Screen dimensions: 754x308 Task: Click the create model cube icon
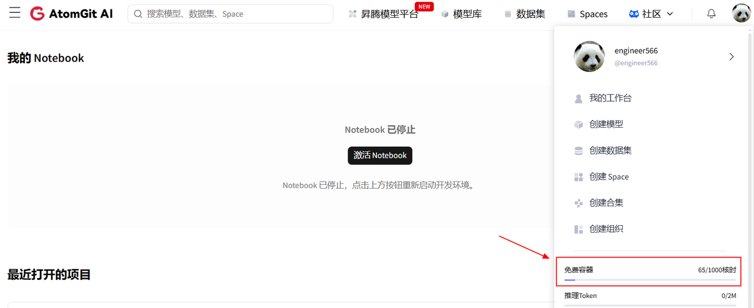(578, 125)
